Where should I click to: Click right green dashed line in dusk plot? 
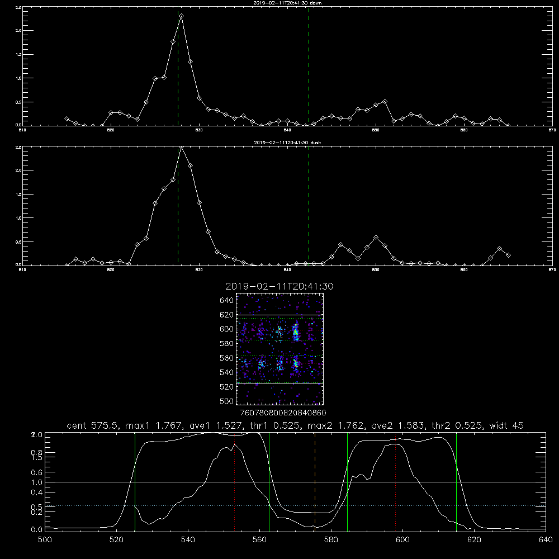tap(309, 206)
